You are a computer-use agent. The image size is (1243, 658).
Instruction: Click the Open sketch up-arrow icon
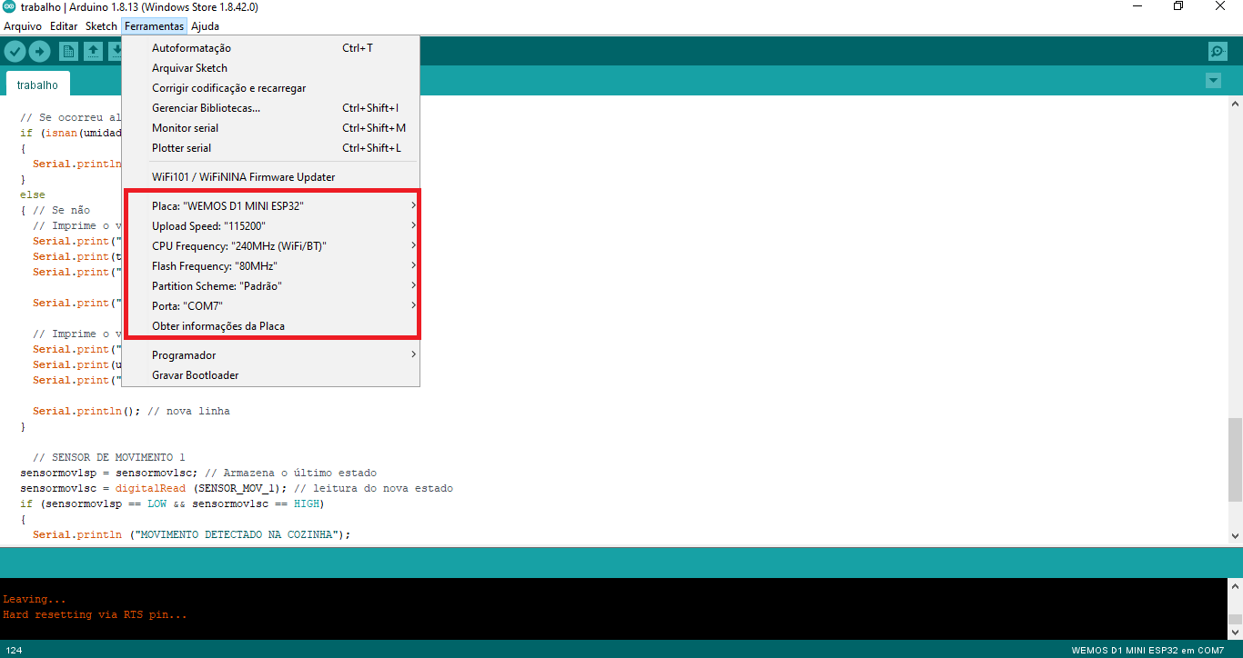93,52
